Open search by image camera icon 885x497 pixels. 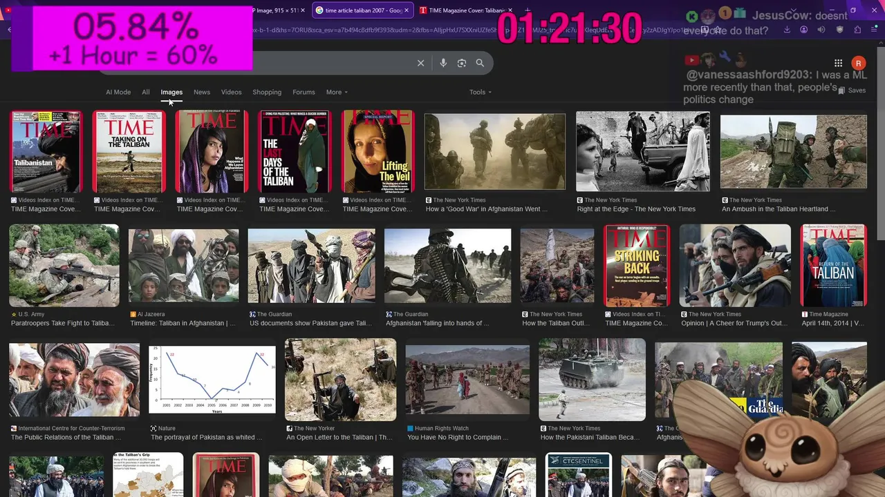[x=462, y=63]
